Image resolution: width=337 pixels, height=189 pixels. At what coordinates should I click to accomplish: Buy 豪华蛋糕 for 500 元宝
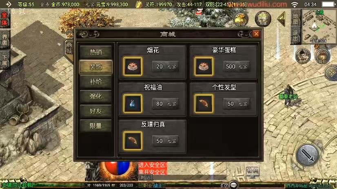point(236,66)
